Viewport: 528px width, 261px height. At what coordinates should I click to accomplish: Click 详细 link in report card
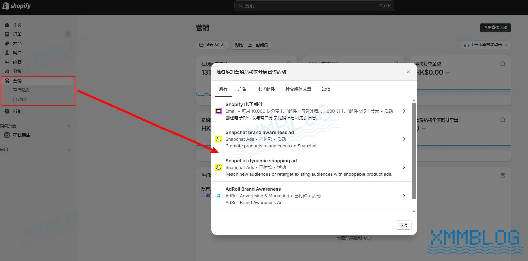point(206,195)
